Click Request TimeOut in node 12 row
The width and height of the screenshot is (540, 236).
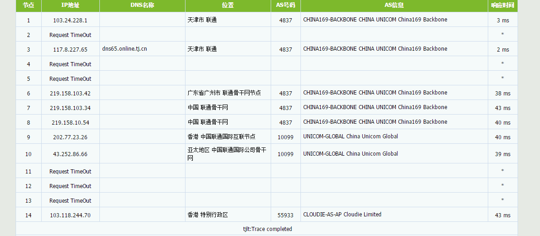[x=70, y=186]
